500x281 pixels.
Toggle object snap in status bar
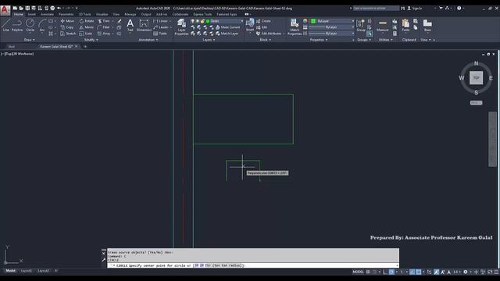click(x=419, y=272)
